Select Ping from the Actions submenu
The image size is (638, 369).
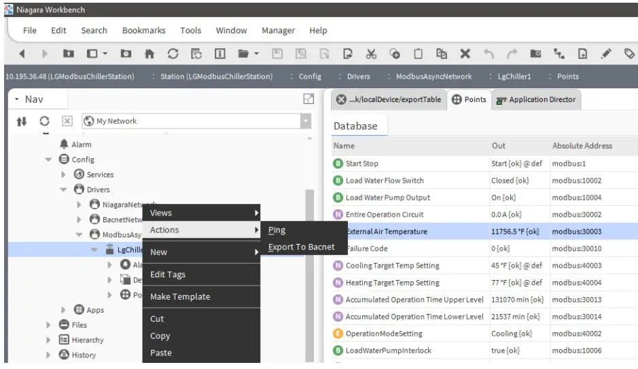(x=277, y=230)
